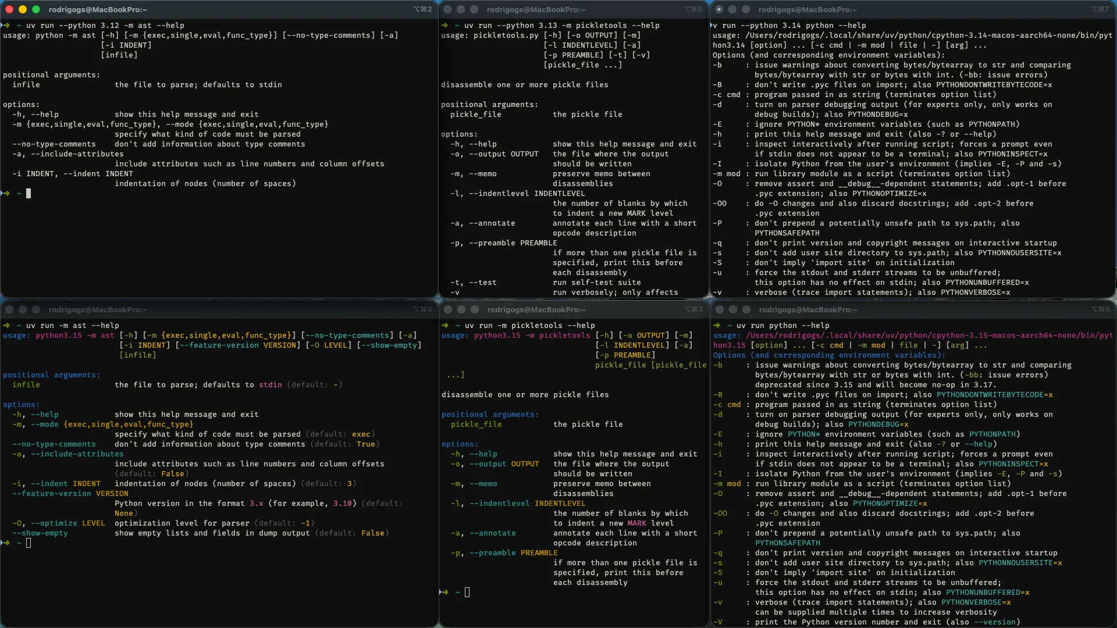Click '--version' at end of -V line

pos(995,622)
